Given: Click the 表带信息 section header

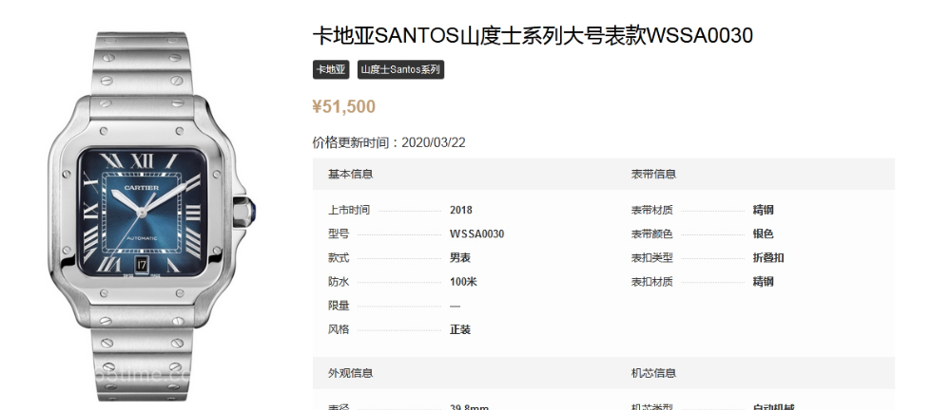Looking at the screenshot, I should 653,174.
